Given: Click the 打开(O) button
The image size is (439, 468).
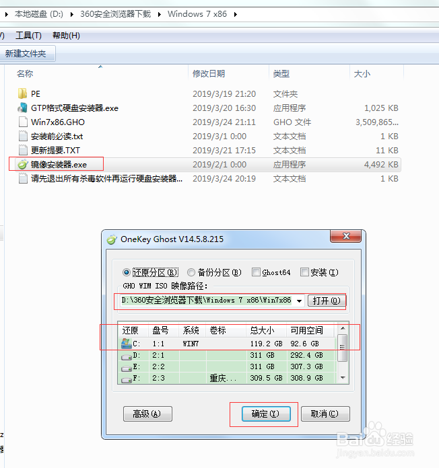Looking at the screenshot, I should [x=327, y=301].
